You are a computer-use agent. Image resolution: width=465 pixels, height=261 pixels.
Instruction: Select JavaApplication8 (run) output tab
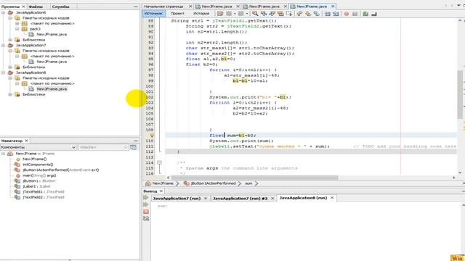pos(303,198)
